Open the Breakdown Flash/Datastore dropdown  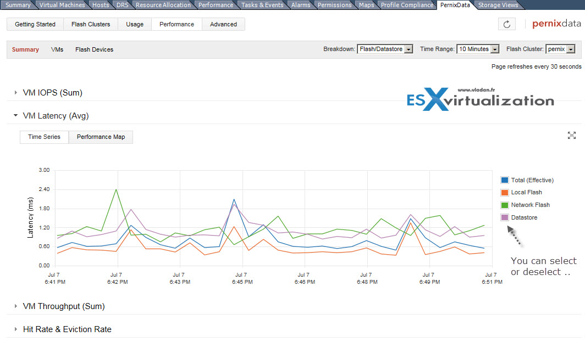(385, 49)
